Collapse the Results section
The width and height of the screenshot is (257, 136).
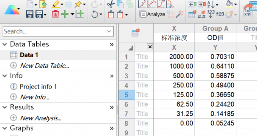5,107
